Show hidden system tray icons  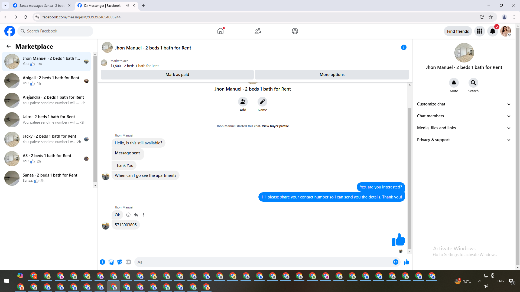480,281
